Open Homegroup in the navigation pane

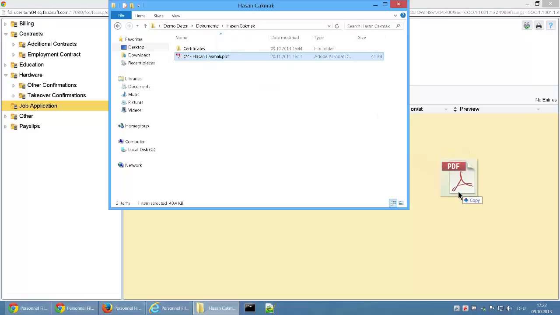136,126
